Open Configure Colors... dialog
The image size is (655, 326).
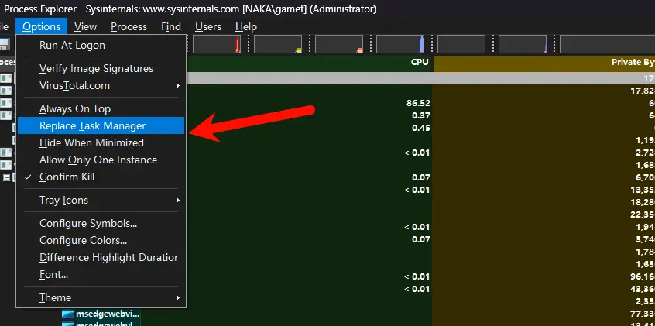tap(83, 240)
